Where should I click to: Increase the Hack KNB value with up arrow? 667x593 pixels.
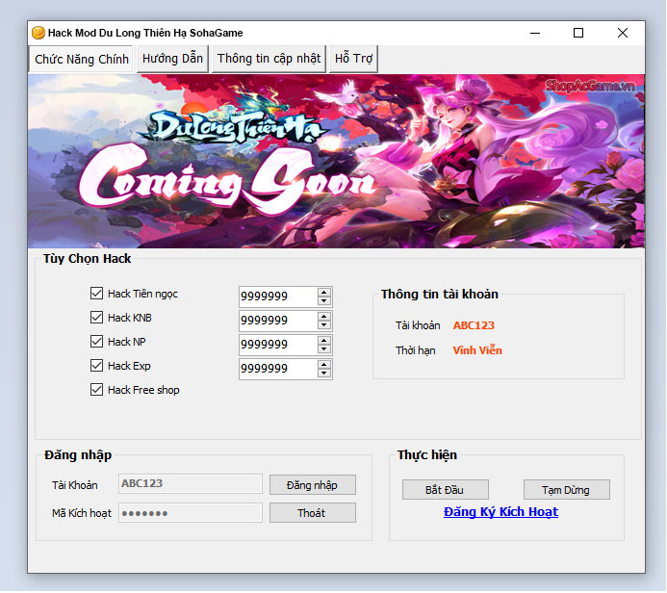tap(324, 317)
